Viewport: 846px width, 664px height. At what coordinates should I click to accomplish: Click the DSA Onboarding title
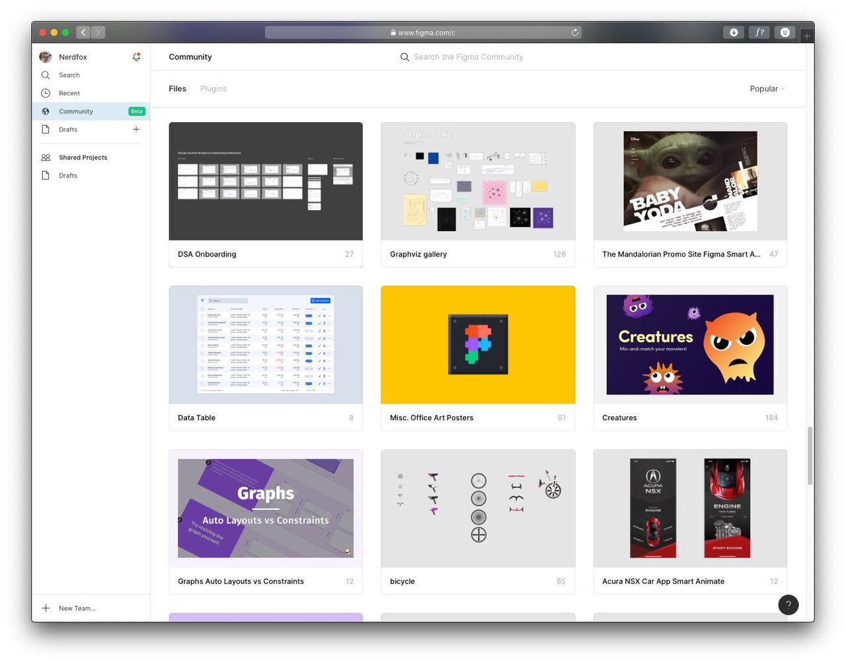(x=207, y=254)
